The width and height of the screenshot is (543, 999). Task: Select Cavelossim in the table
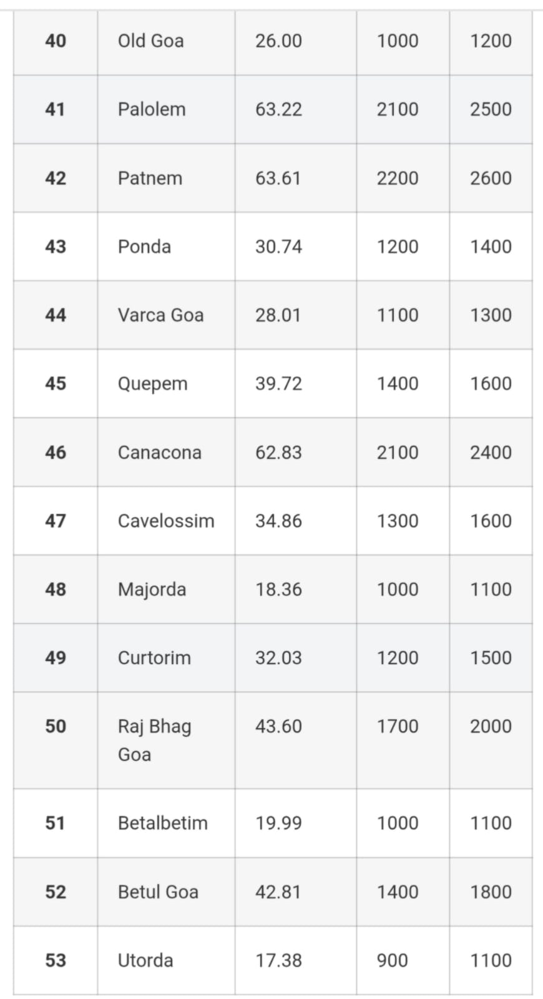(165, 521)
